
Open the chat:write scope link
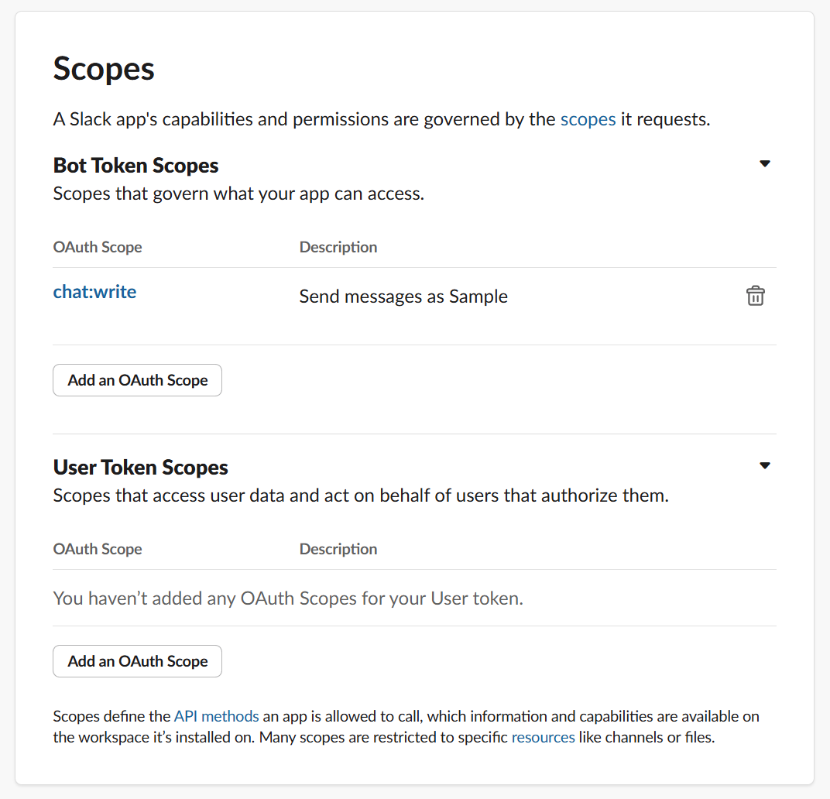94,292
